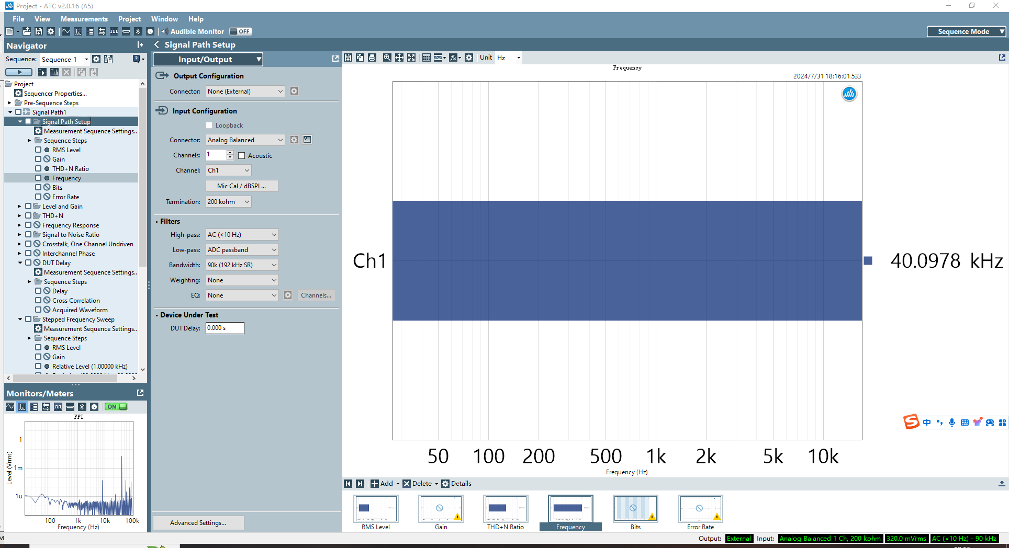1009x548 pixels.
Task: Open project file from the top toolbar
Action: (x=26, y=31)
